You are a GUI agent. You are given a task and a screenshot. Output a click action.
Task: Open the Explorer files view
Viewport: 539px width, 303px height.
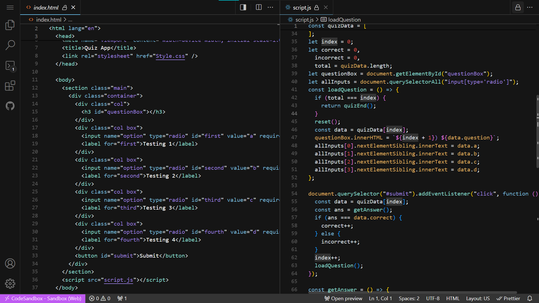[x=10, y=25]
